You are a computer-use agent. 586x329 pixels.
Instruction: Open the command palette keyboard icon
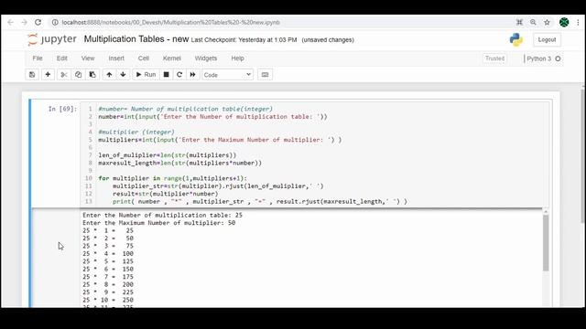pyautogui.click(x=265, y=75)
